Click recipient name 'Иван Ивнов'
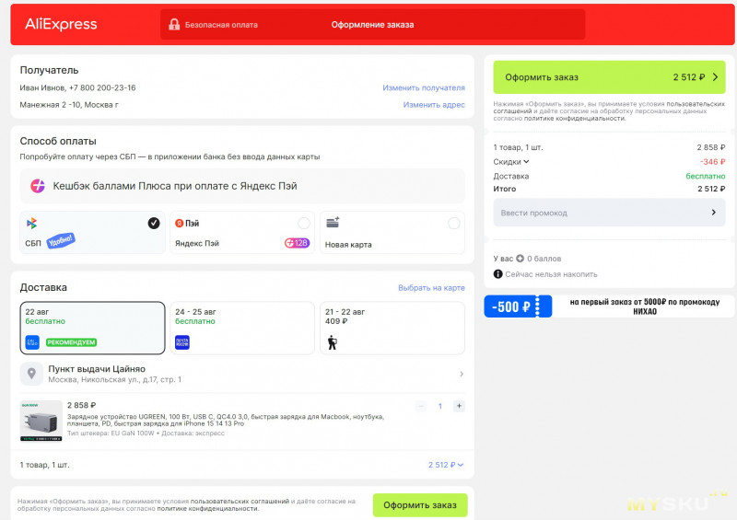Viewport: 737px width, 520px height. [x=42, y=87]
